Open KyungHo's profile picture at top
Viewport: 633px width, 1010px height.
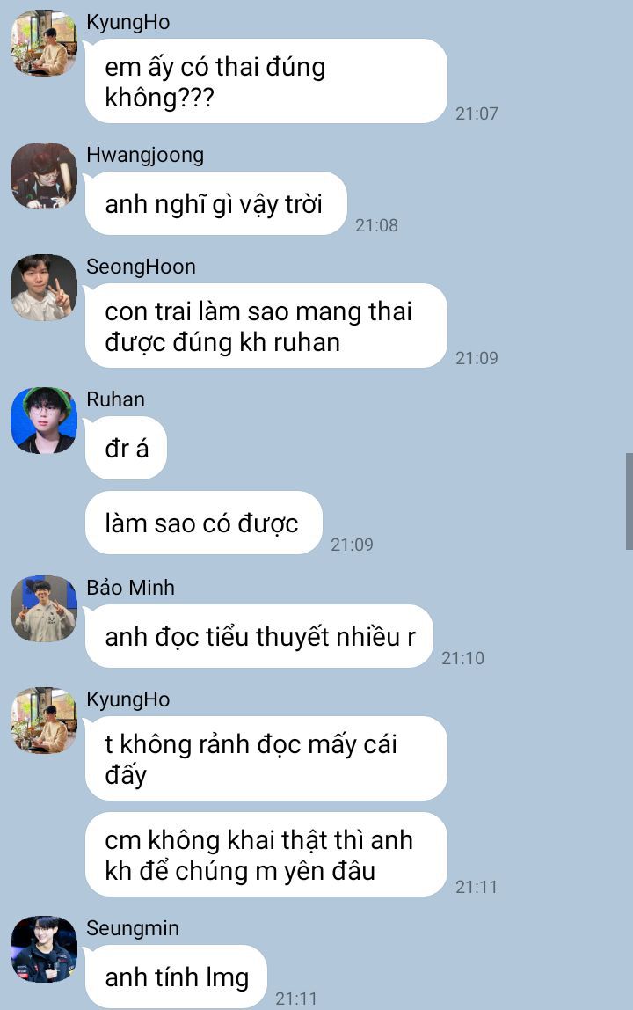[x=44, y=42]
